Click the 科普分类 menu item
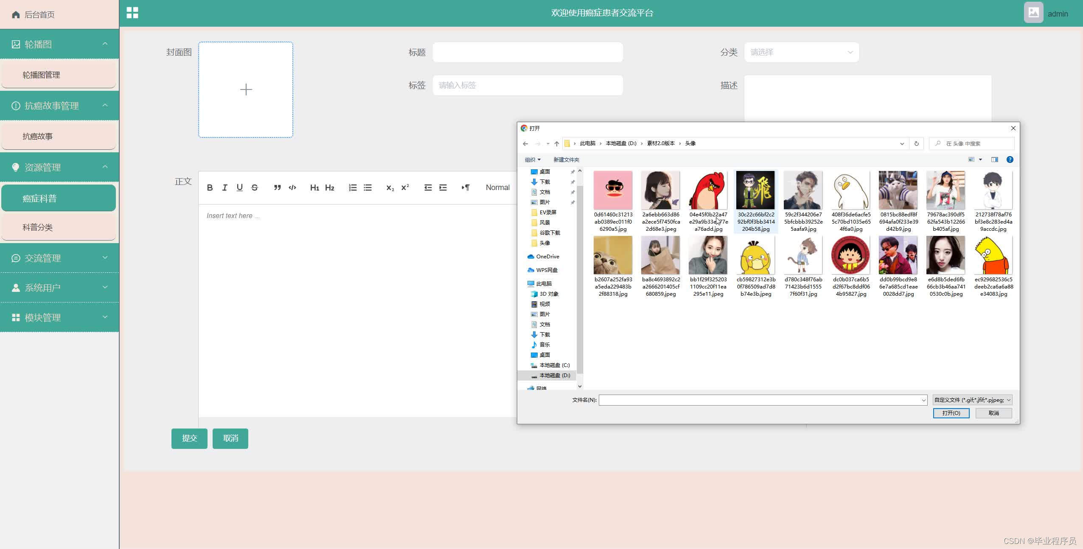Screen dimensions: 1083x549 (x=59, y=227)
